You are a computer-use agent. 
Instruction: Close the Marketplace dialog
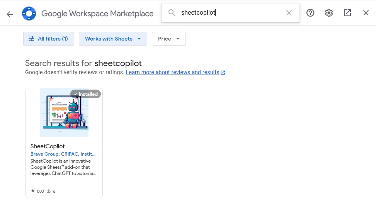tap(366, 13)
